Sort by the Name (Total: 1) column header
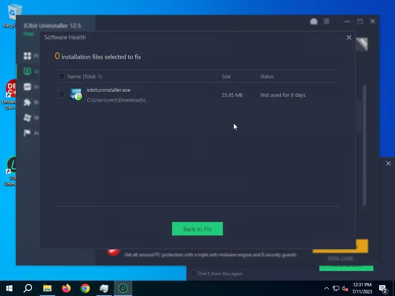Viewport: 395px width, 296px height. click(x=84, y=77)
